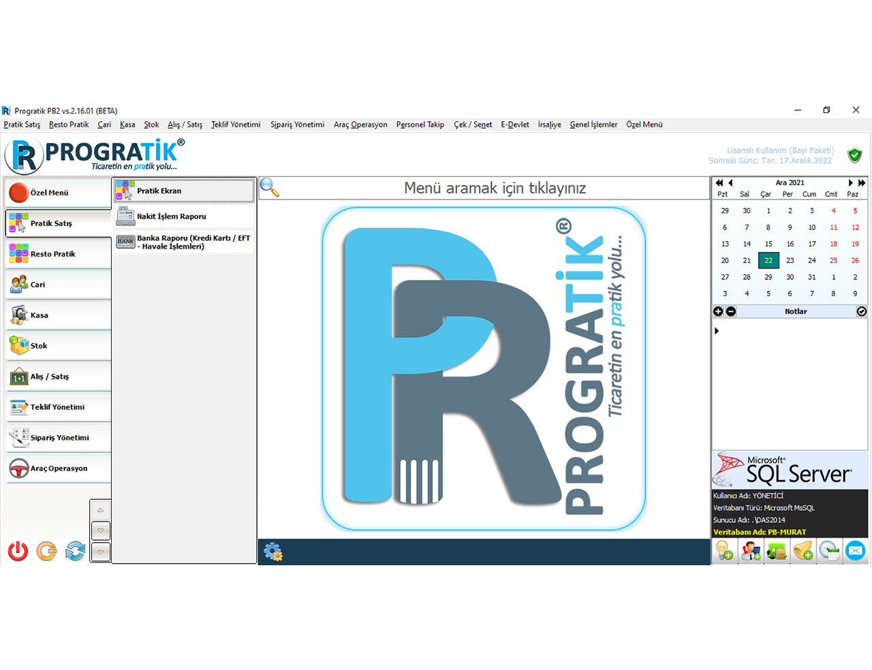Screen dimensions: 872x670
Task: Open the Genel İşlemler menu
Action: coord(593,125)
